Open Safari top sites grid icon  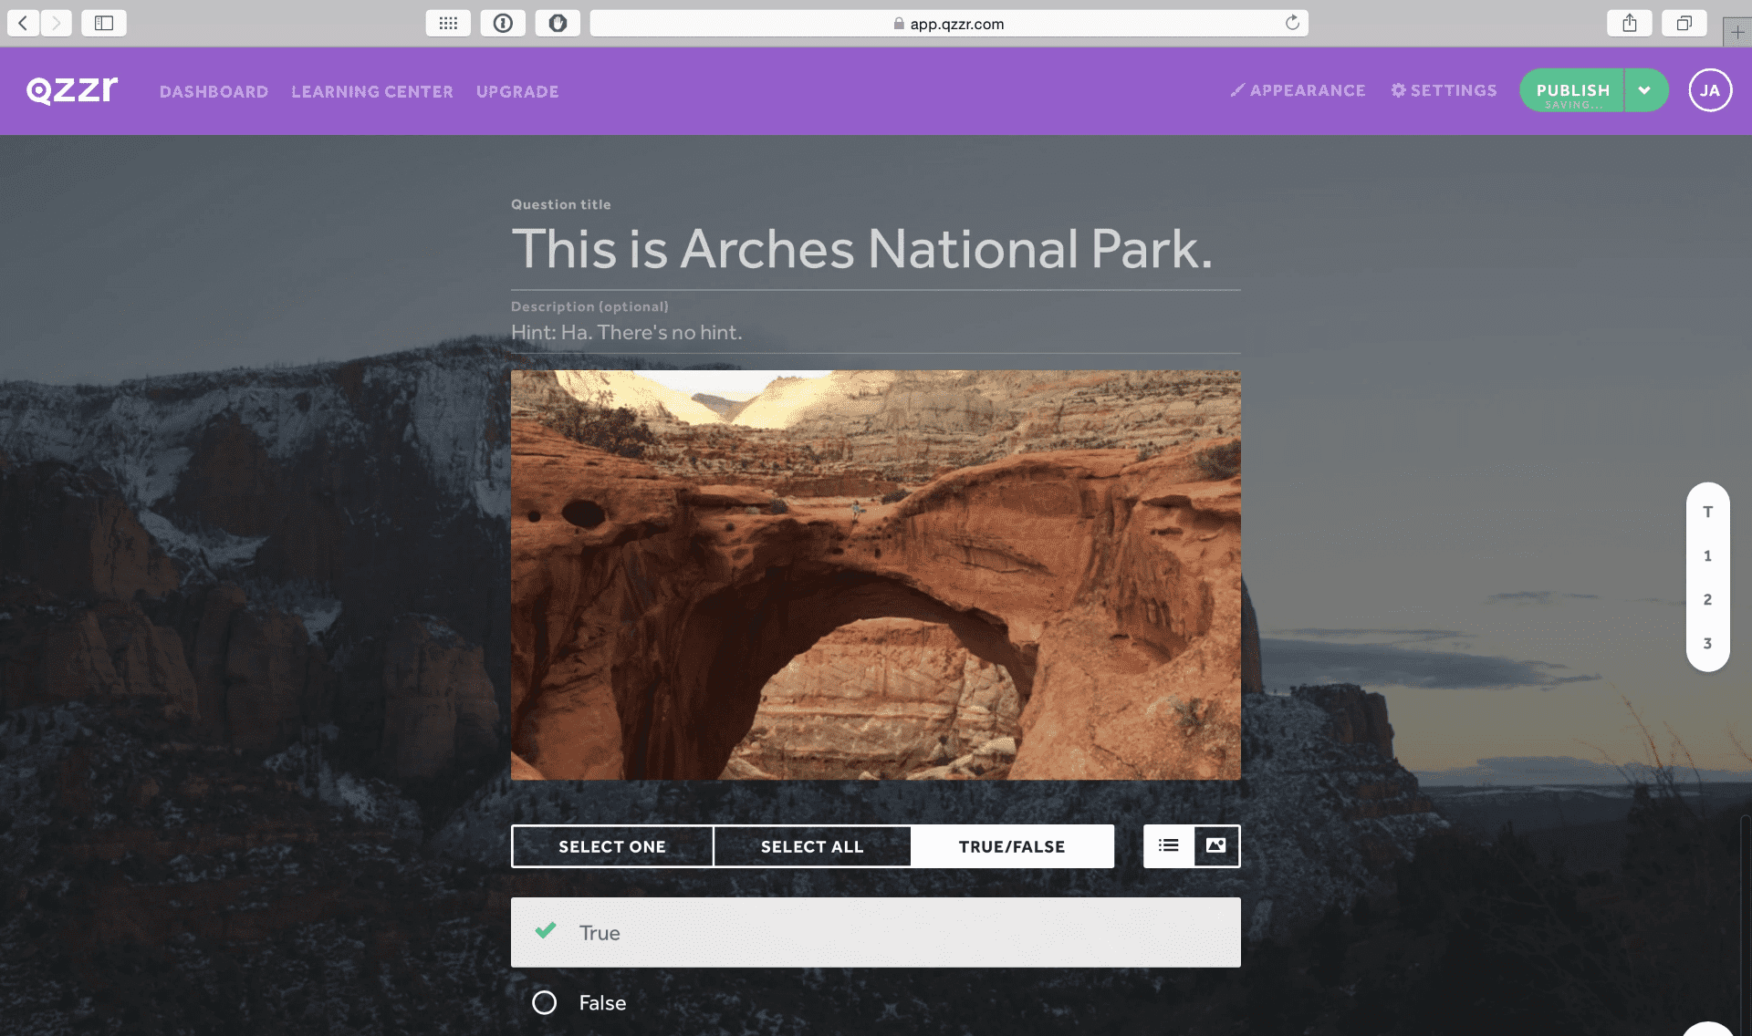point(448,23)
